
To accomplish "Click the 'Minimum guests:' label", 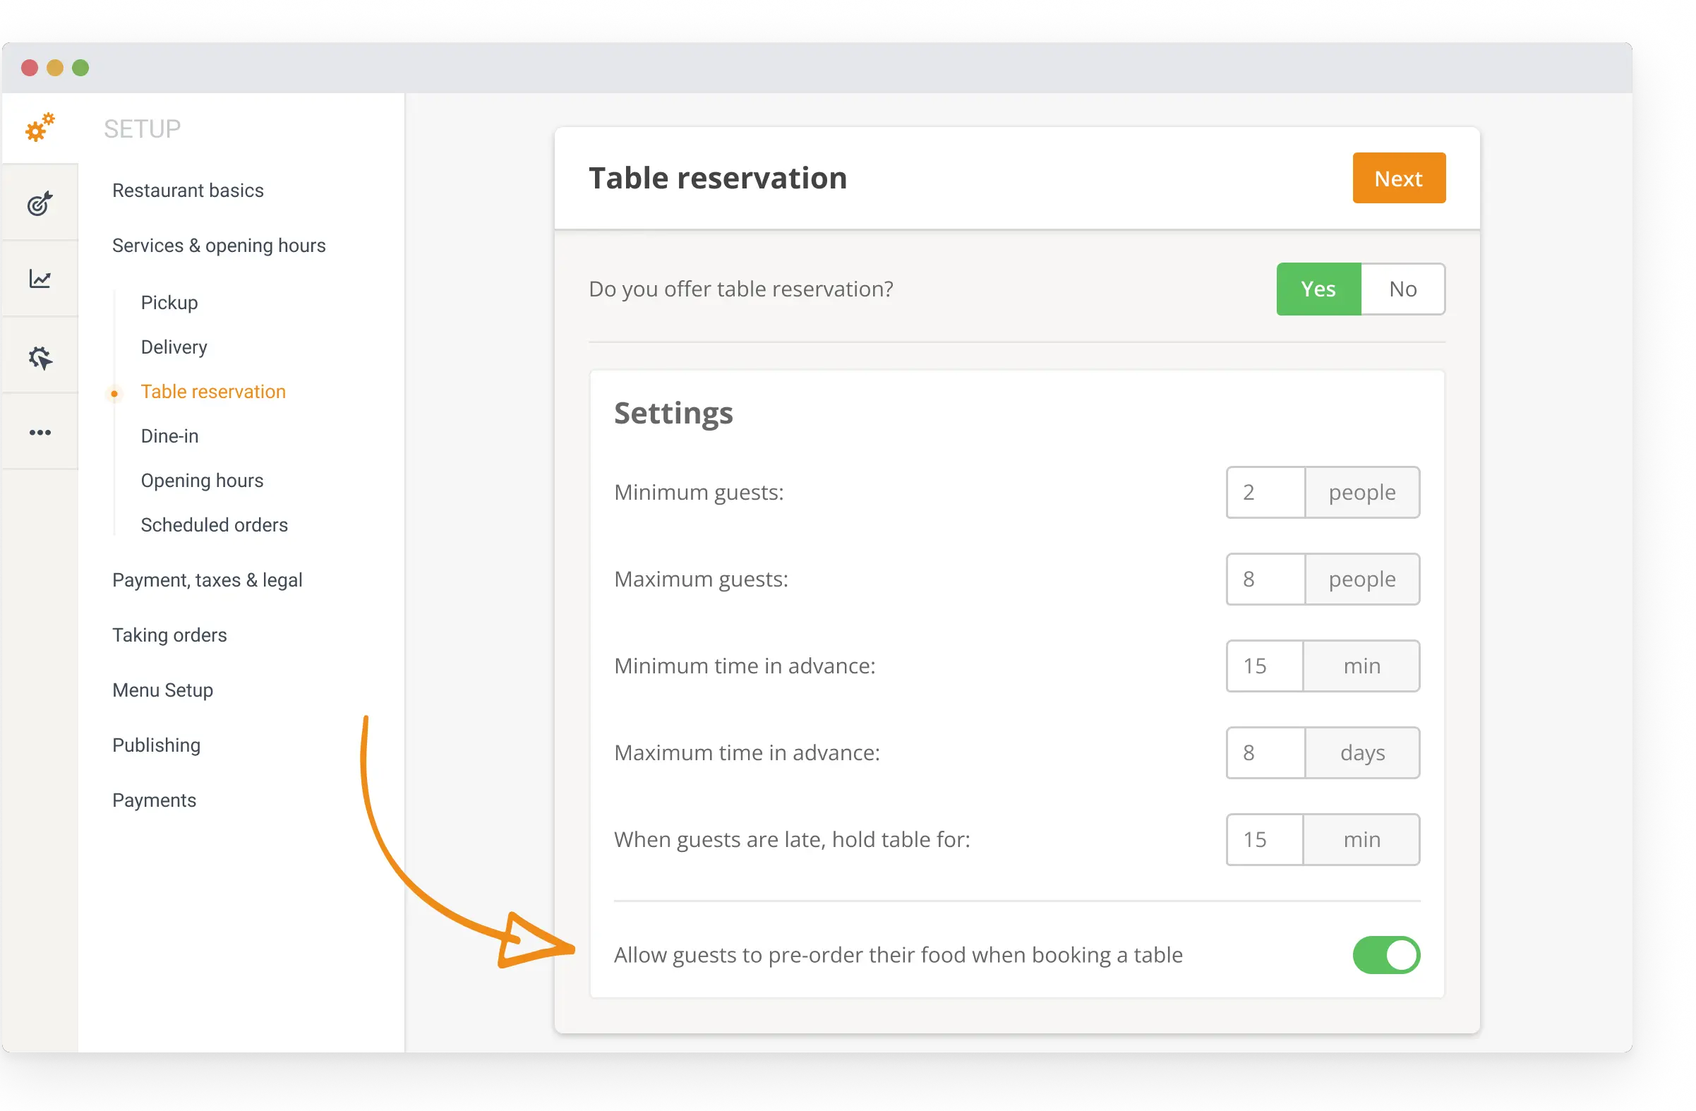I will point(699,492).
